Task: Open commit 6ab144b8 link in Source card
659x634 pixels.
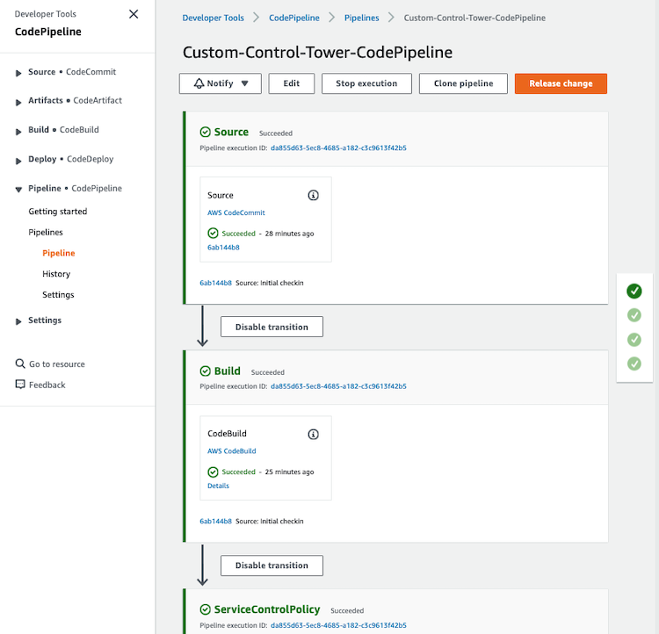Action: (x=223, y=248)
